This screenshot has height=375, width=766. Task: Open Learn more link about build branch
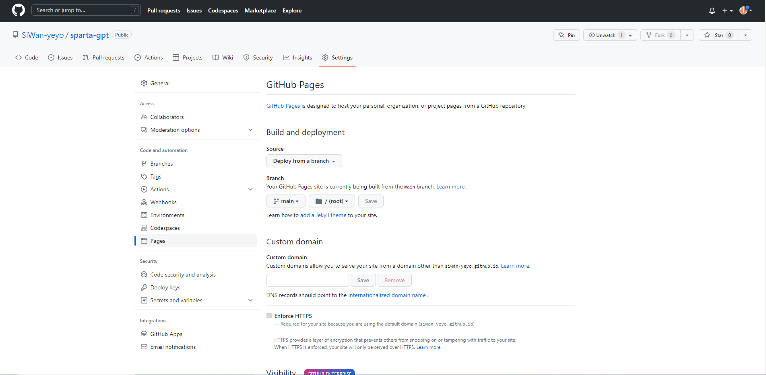[451, 186]
